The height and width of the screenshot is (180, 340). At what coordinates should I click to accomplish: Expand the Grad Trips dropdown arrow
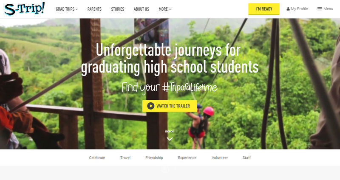(x=76, y=9)
